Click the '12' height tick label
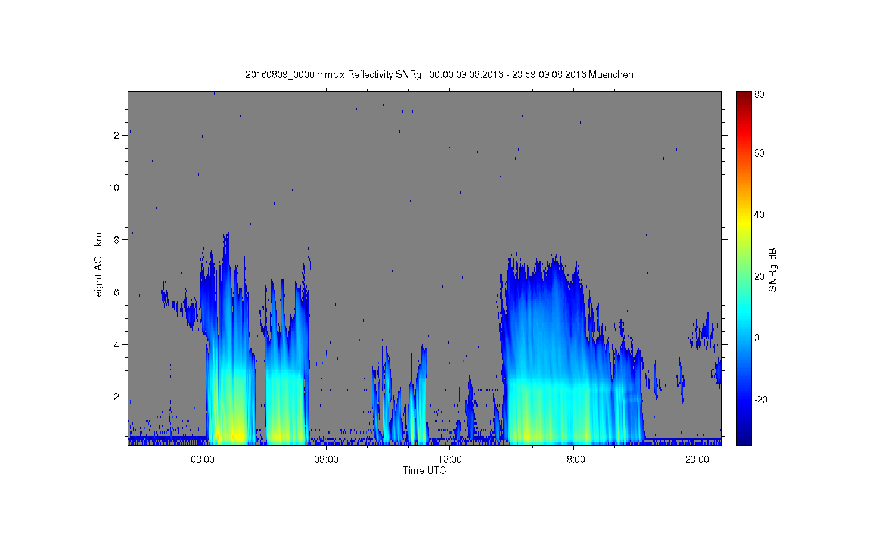Viewport: 894px width, 536px height. (114, 135)
